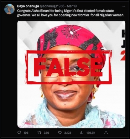Screen dimensions: 130x139
Task: Click the red FALSE stamp on image
Action: point(68,67)
